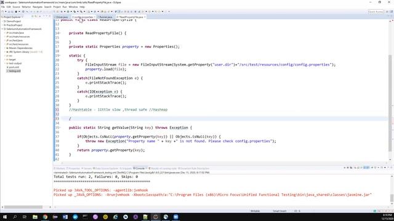Select testng.xml in Project Explorer
The height and width of the screenshot is (221, 394).
(x=15, y=71)
